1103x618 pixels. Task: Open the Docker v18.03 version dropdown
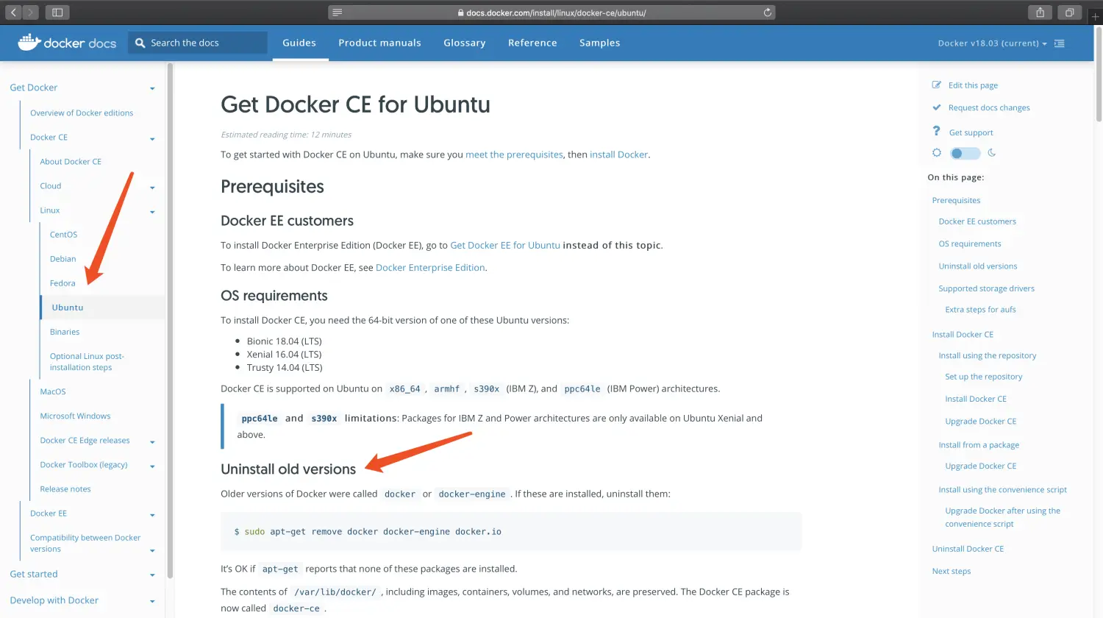point(992,43)
